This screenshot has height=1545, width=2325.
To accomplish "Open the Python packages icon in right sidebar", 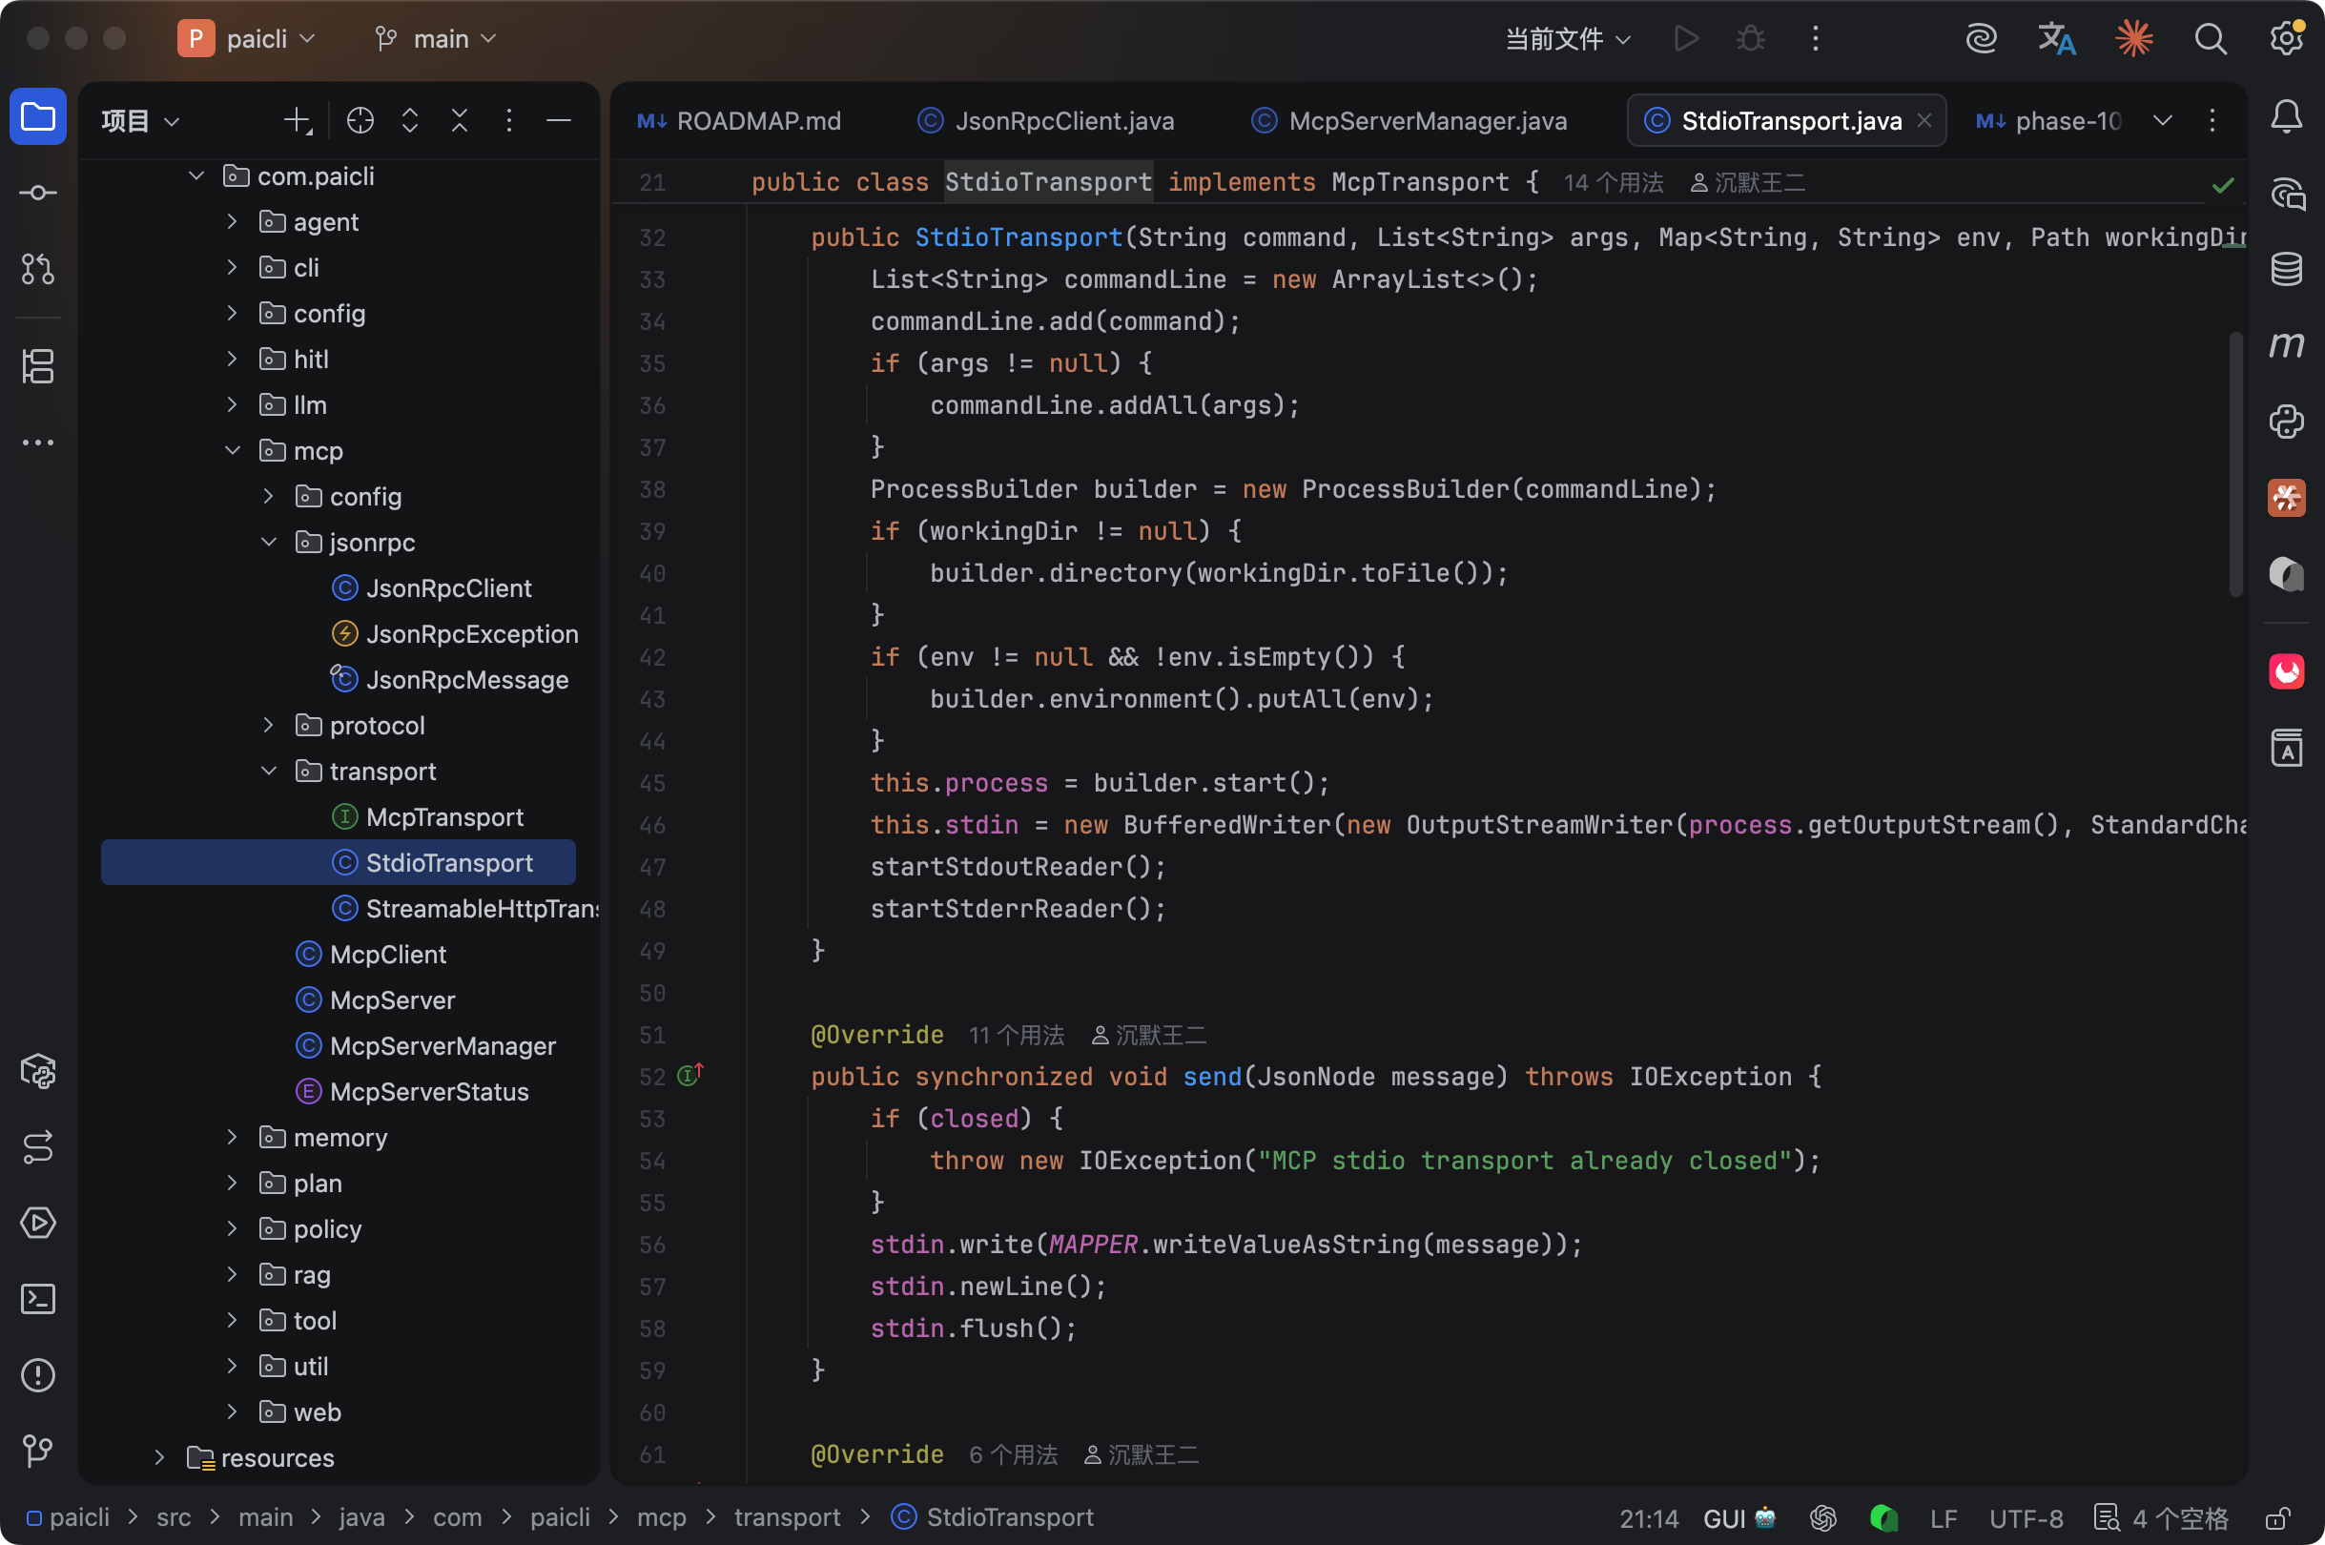I will click(x=2286, y=421).
